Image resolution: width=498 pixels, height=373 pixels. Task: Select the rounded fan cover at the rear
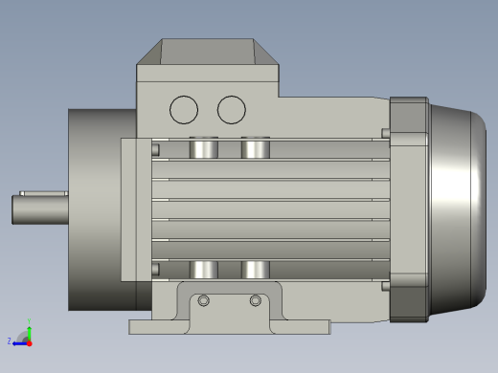[x=458, y=209]
